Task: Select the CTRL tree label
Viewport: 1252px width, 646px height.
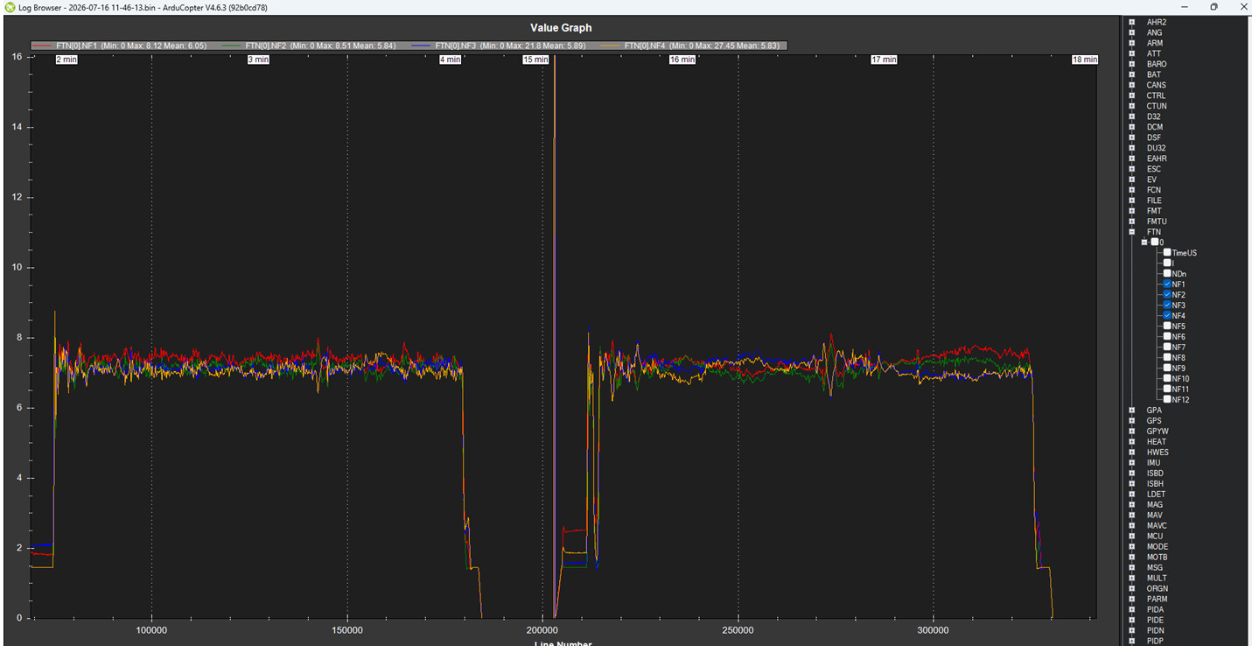Action: (x=1156, y=95)
